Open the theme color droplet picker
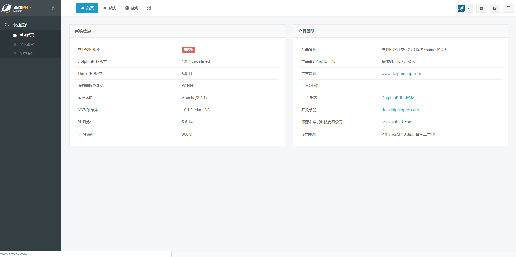This screenshot has height=257, width=516. click(53, 8)
